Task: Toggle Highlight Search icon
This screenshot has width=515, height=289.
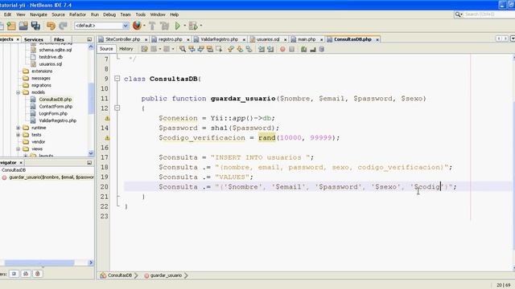Action: pos(209,49)
